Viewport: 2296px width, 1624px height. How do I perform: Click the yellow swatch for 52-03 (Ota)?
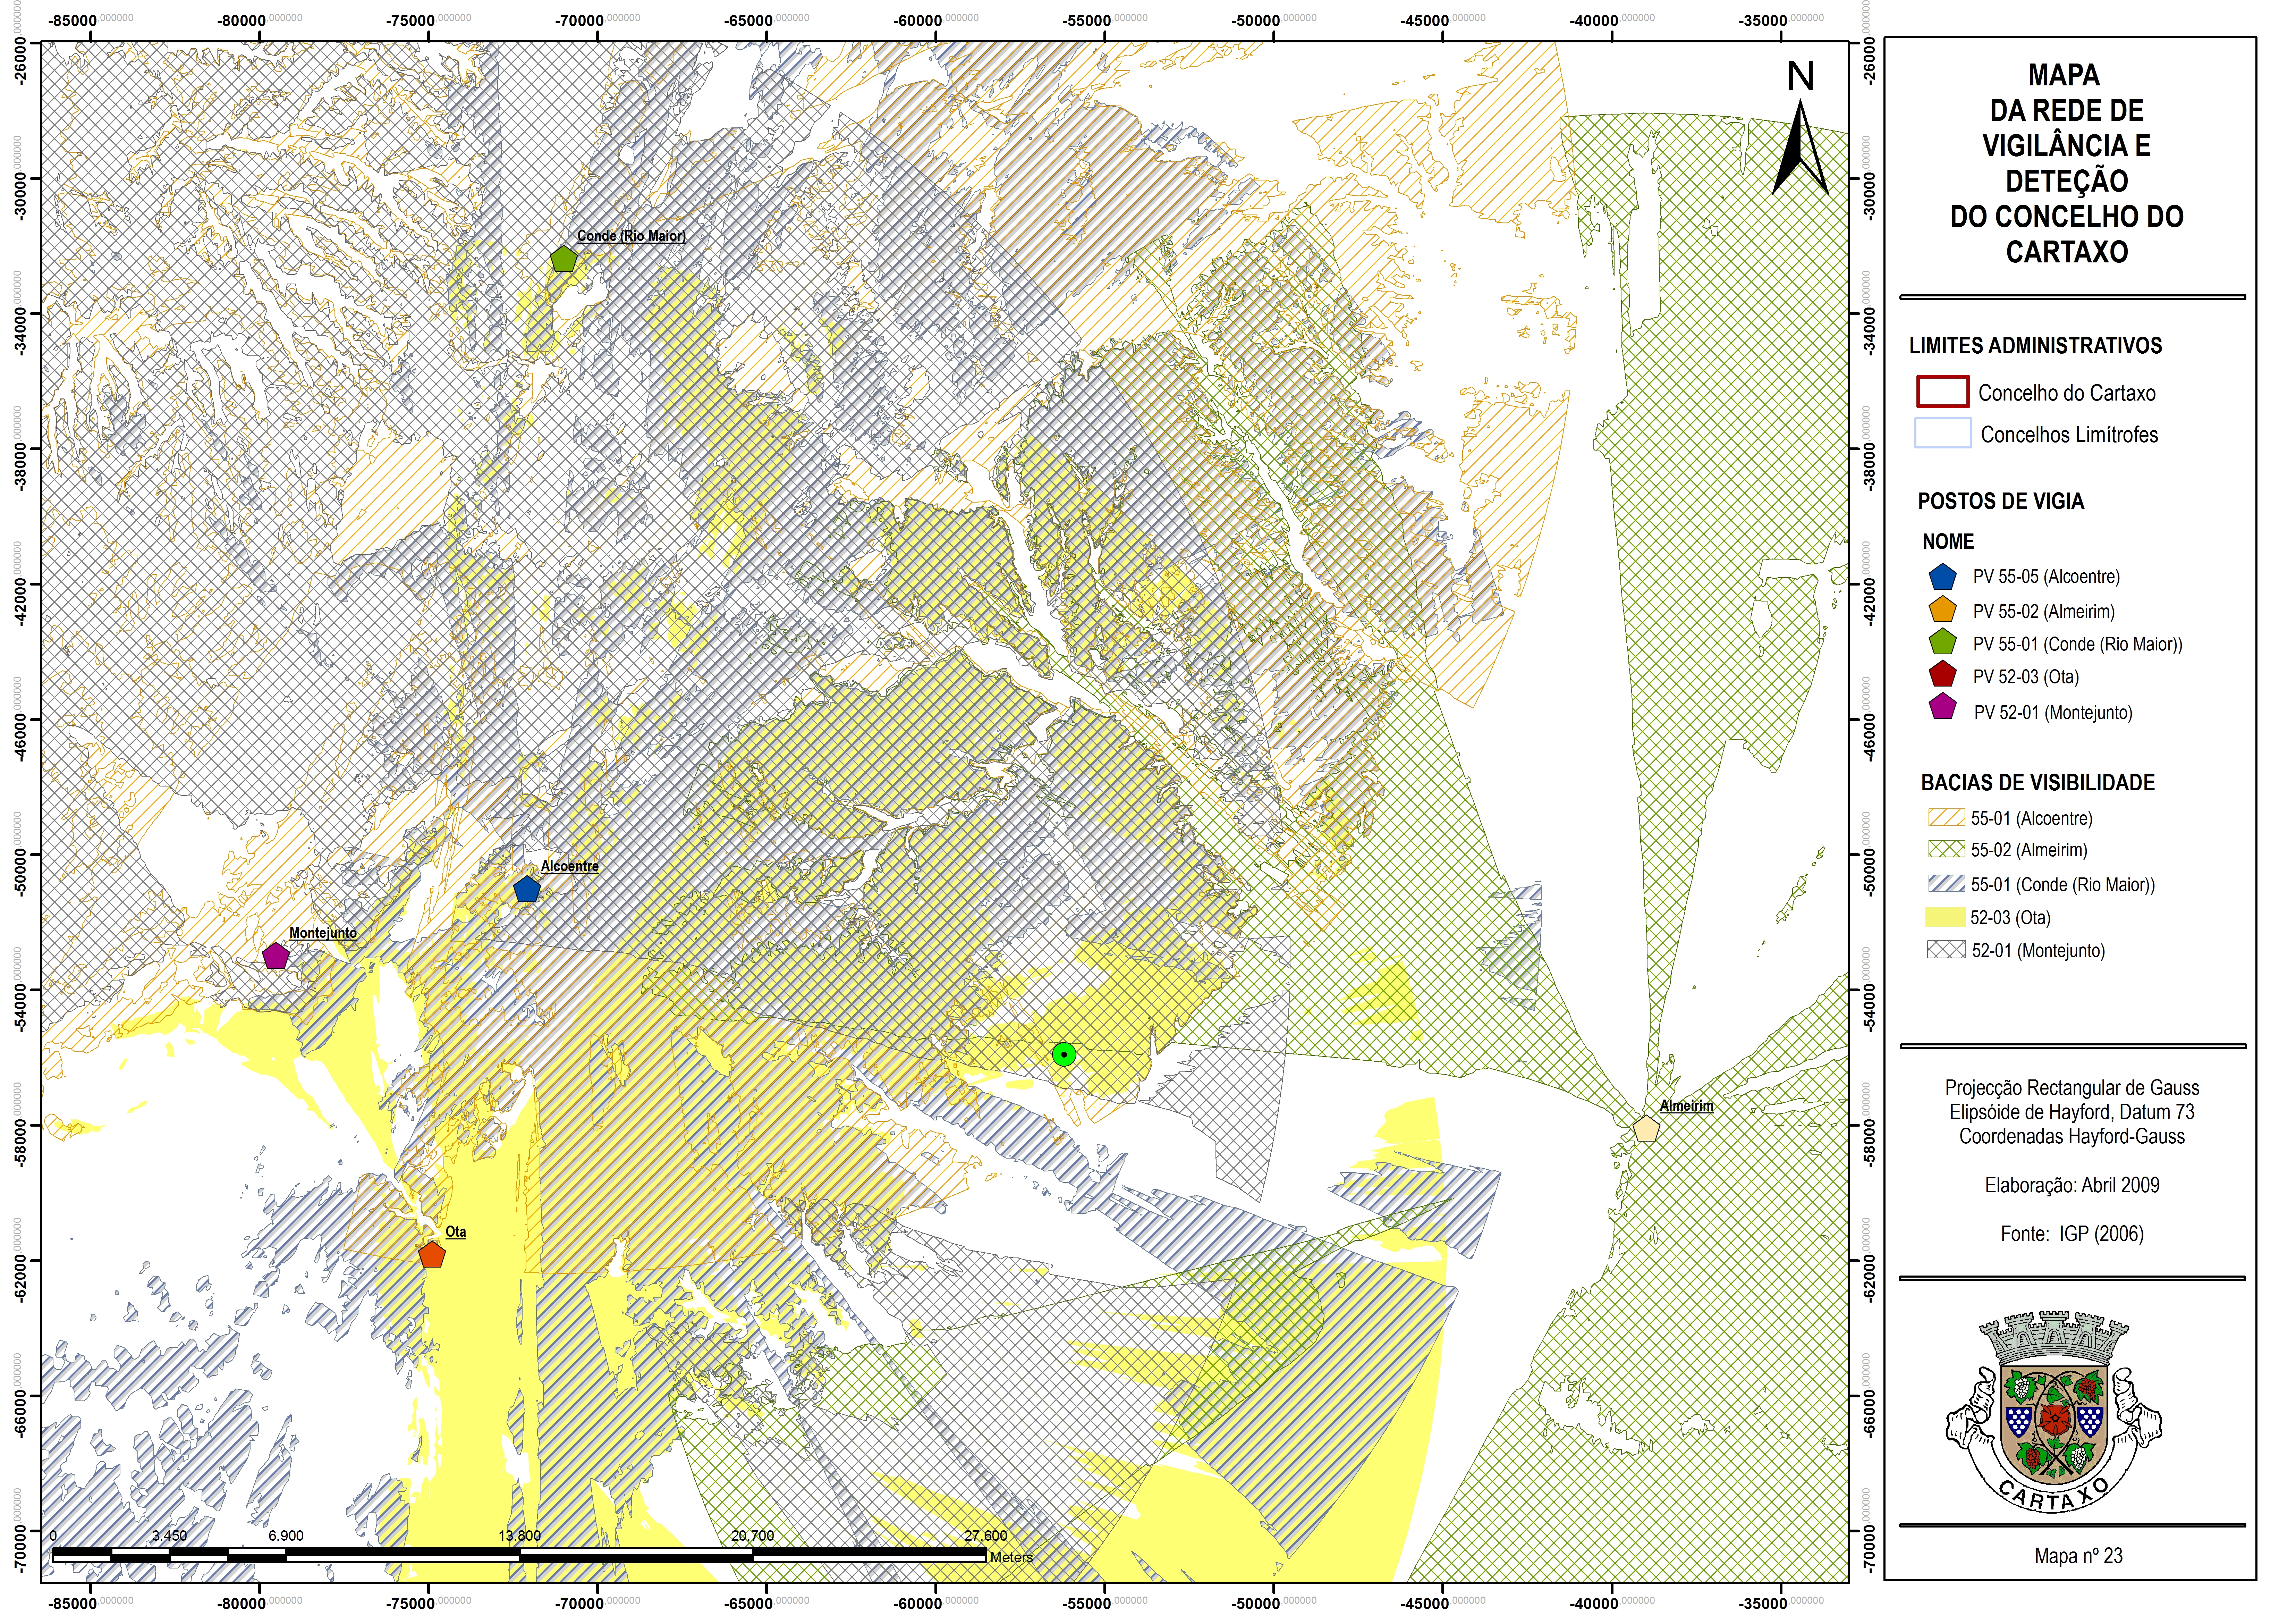[1946, 917]
